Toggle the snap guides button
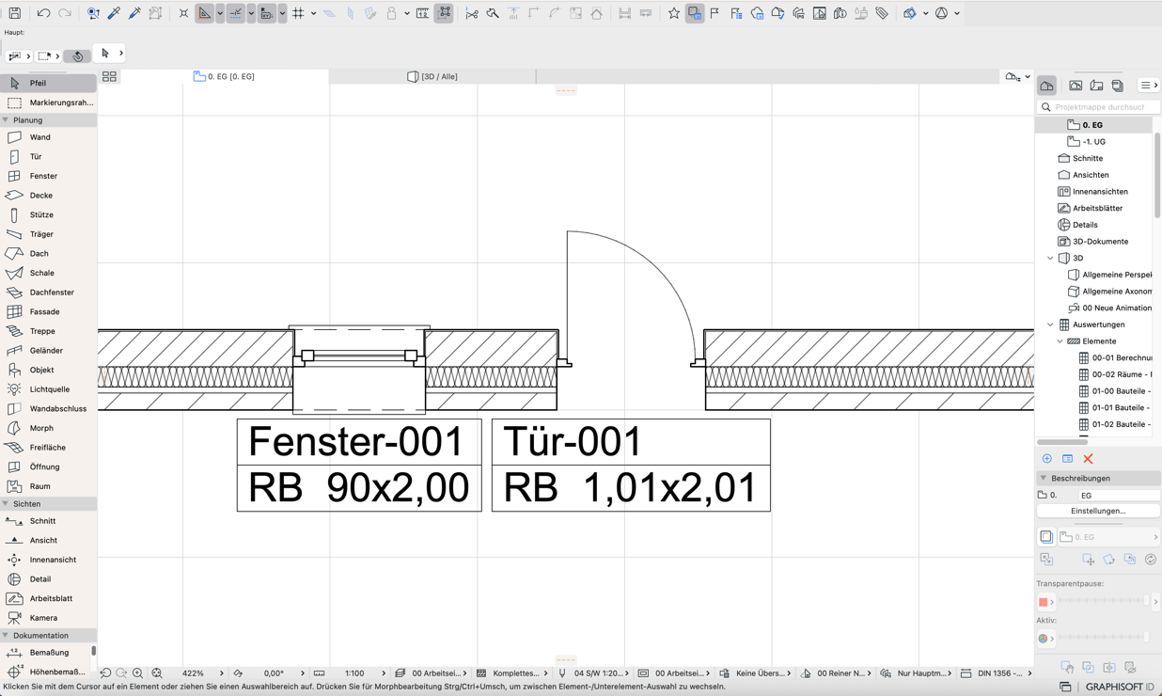Viewport: 1162px width, 696px height. 236,13
